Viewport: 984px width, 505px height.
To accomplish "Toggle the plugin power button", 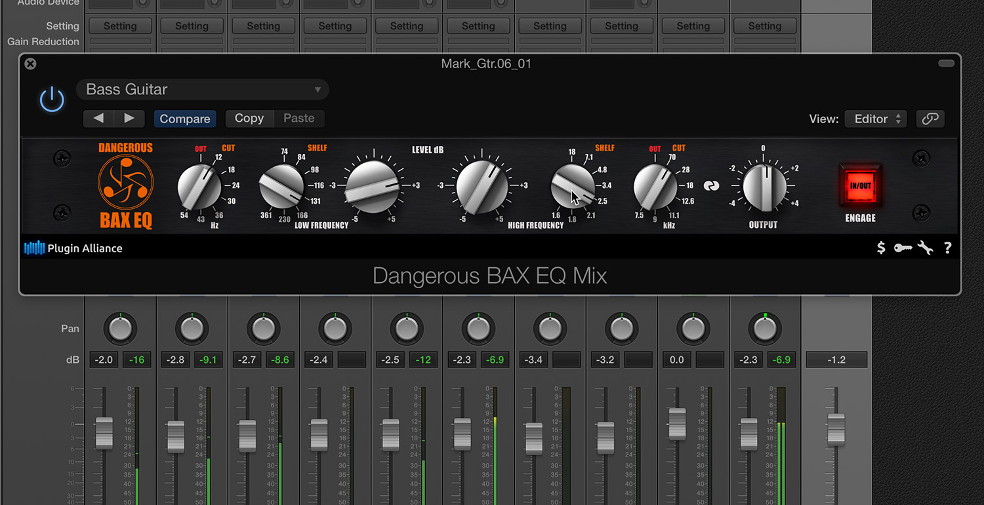I will pyautogui.click(x=52, y=99).
